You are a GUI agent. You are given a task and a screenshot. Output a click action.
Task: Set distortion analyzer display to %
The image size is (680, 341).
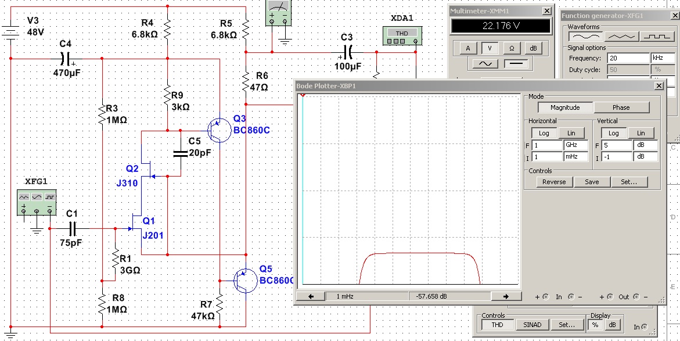tap(595, 325)
